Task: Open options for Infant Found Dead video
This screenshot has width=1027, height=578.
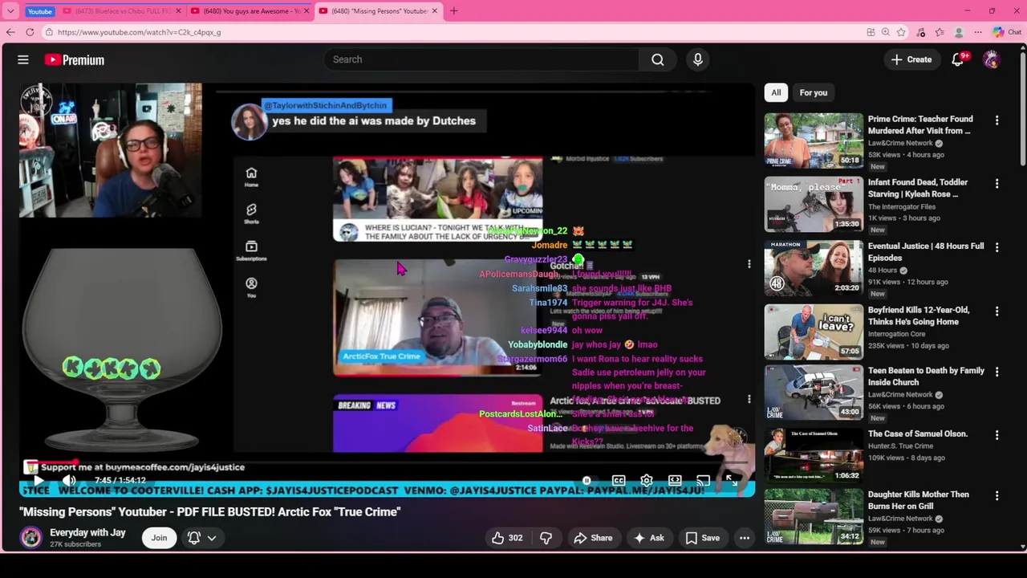Action: (x=997, y=184)
